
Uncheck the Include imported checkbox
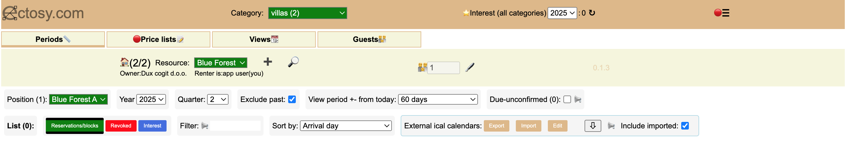coord(685,126)
